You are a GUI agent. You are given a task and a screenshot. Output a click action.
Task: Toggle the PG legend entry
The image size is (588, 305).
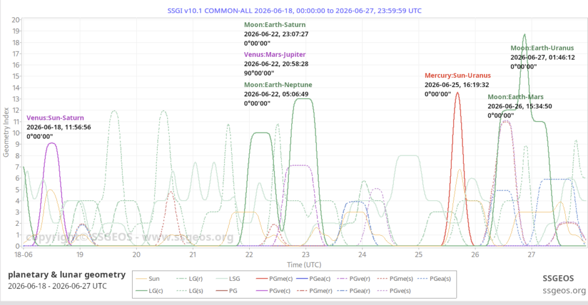pos(227,291)
